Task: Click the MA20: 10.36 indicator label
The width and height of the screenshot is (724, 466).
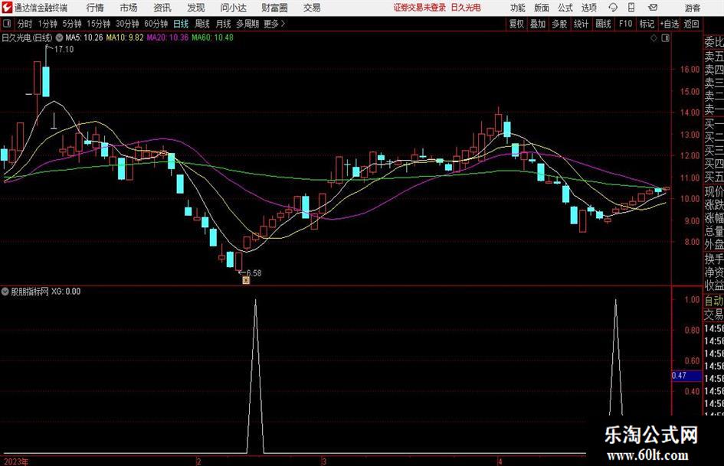Action: (x=168, y=37)
